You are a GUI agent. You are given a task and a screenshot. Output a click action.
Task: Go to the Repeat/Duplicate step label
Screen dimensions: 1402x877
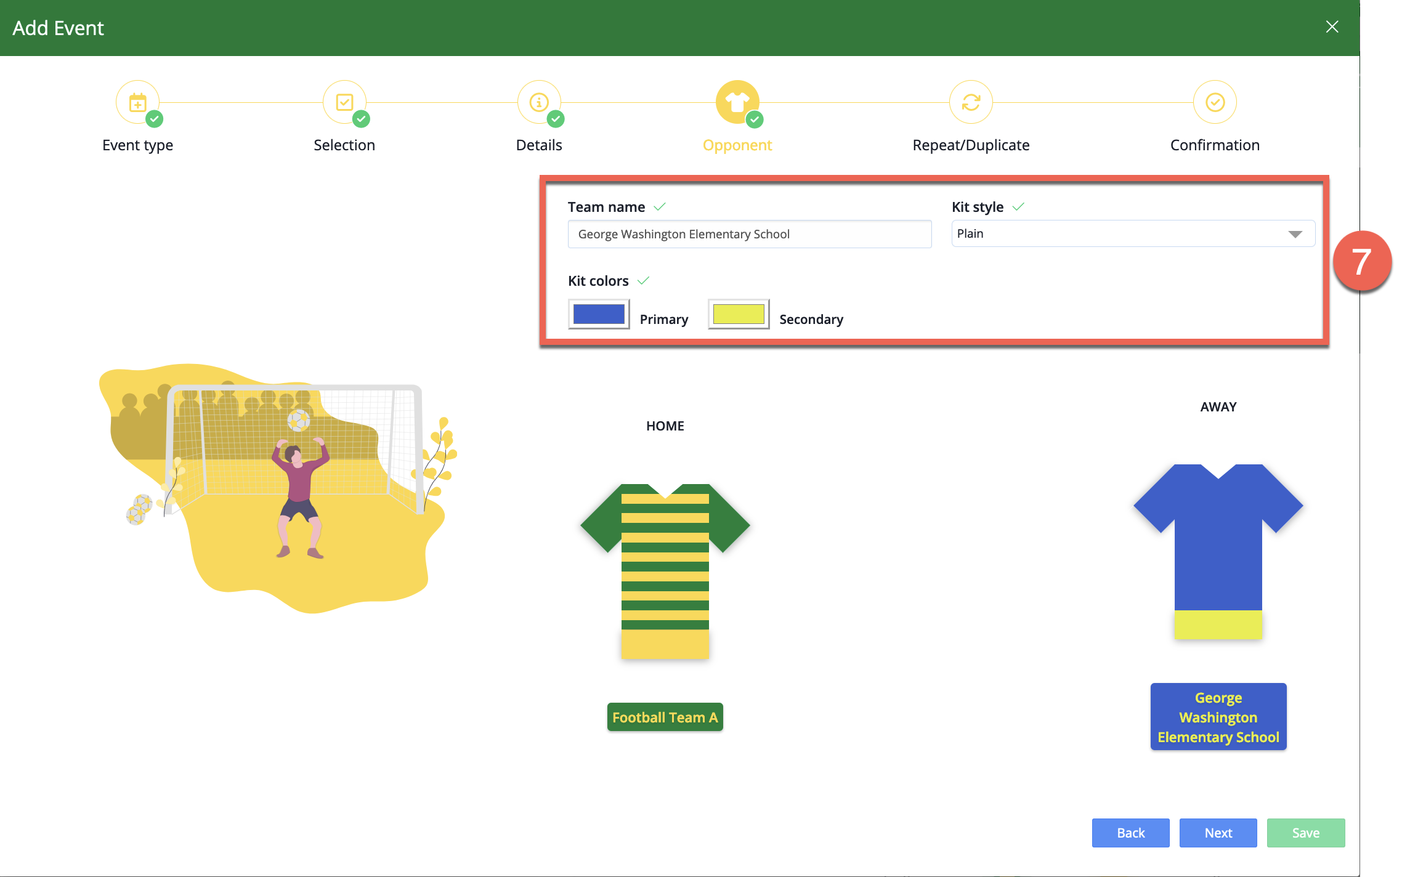971,145
